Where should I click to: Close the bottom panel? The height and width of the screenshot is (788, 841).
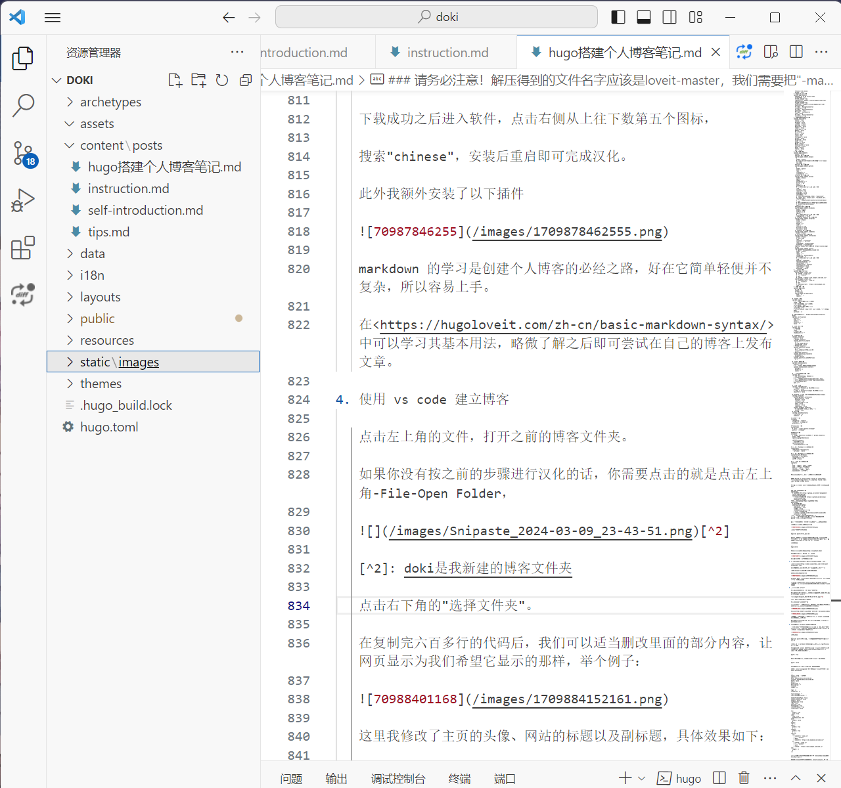(x=821, y=778)
